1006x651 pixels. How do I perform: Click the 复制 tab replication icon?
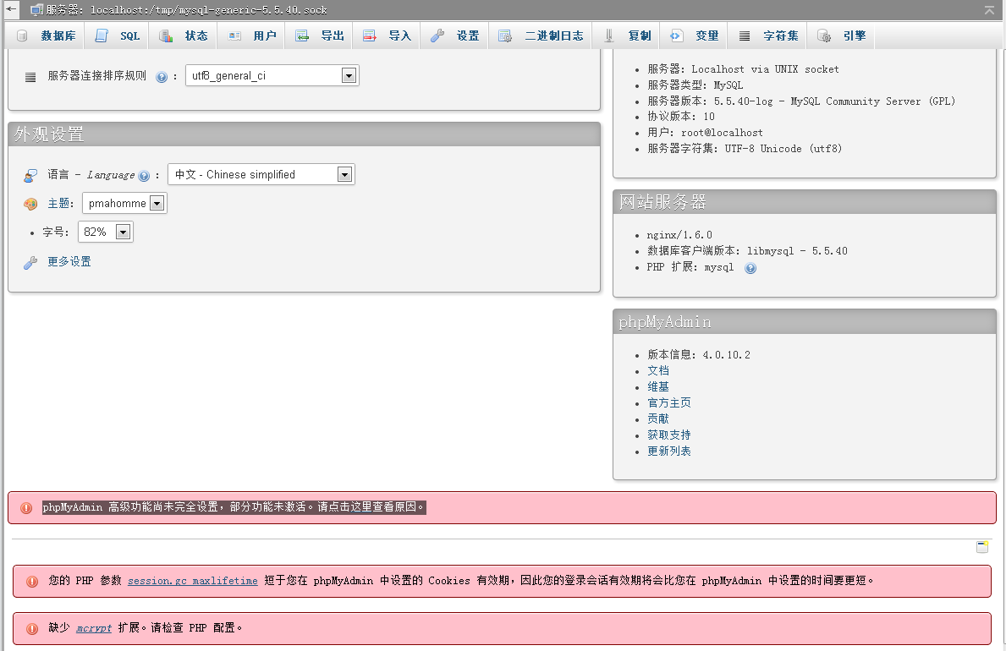pyautogui.click(x=609, y=36)
